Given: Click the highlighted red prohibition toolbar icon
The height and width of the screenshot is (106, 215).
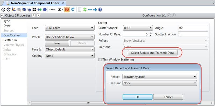Looking at the screenshot, I should [x=67, y=10].
